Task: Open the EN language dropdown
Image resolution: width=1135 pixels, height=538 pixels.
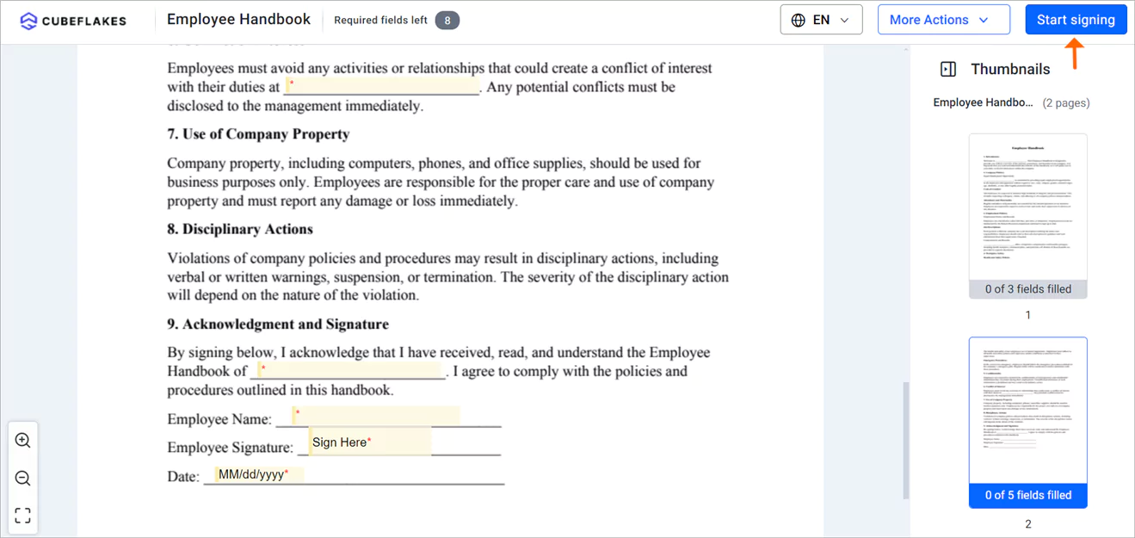Action: pyautogui.click(x=821, y=20)
